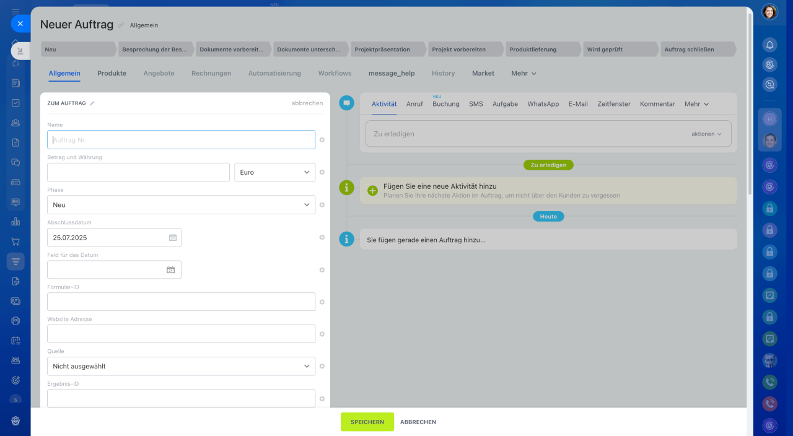Screen dimensions: 793x436
Task: Select the Allgemein tab
Action: (x=64, y=73)
